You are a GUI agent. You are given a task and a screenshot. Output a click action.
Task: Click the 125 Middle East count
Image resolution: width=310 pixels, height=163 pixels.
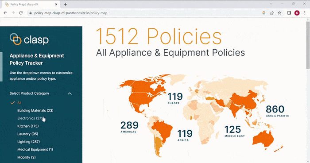coord(234,131)
